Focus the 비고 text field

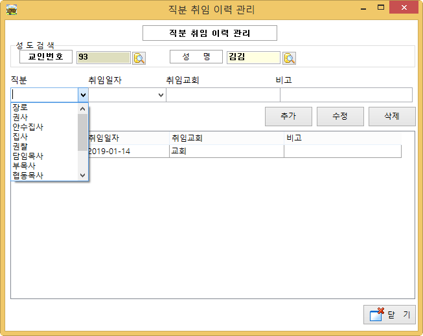345,95
